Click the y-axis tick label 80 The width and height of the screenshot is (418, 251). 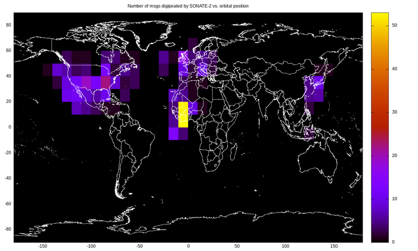pyautogui.click(x=8, y=25)
